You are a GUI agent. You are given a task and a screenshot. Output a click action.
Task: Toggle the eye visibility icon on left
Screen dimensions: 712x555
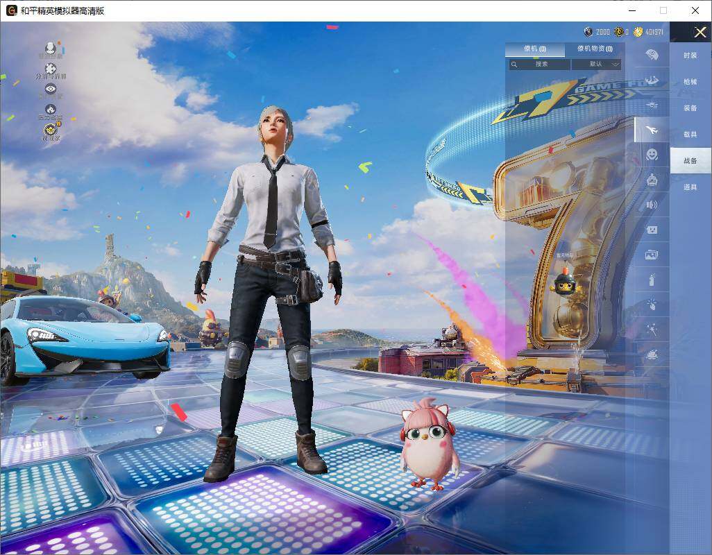pyautogui.click(x=51, y=89)
